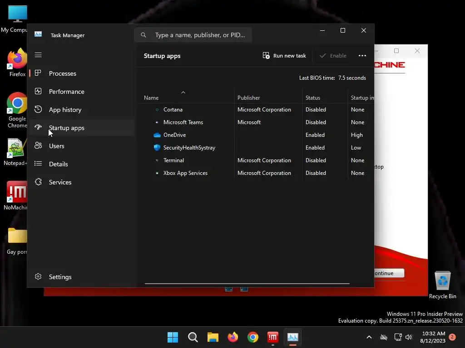The width and height of the screenshot is (465, 348).
Task: Click the Settings gear icon in Task Manager
Action: click(38, 277)
